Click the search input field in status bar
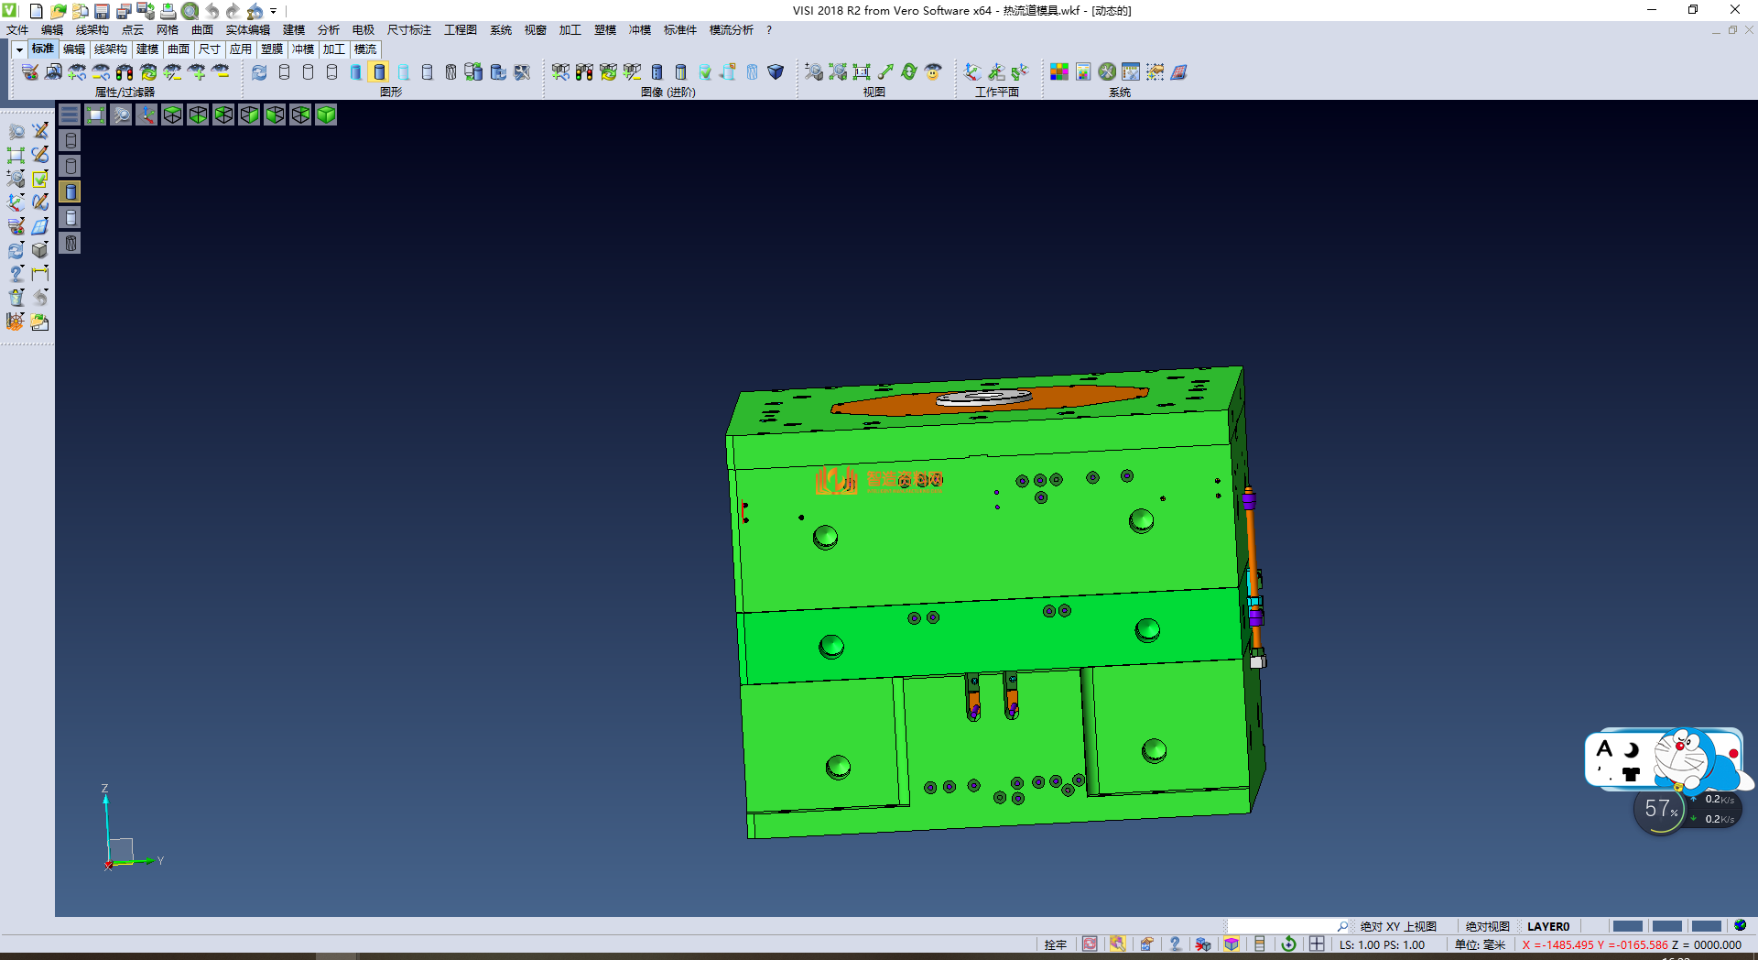1758x960 pixels. [1282, 926]
